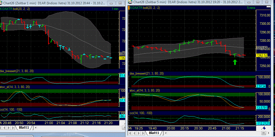The width and height of the screenshot is (275, 137).
Task: Click the 7290,00 price axis label
Action: point(265,32)
